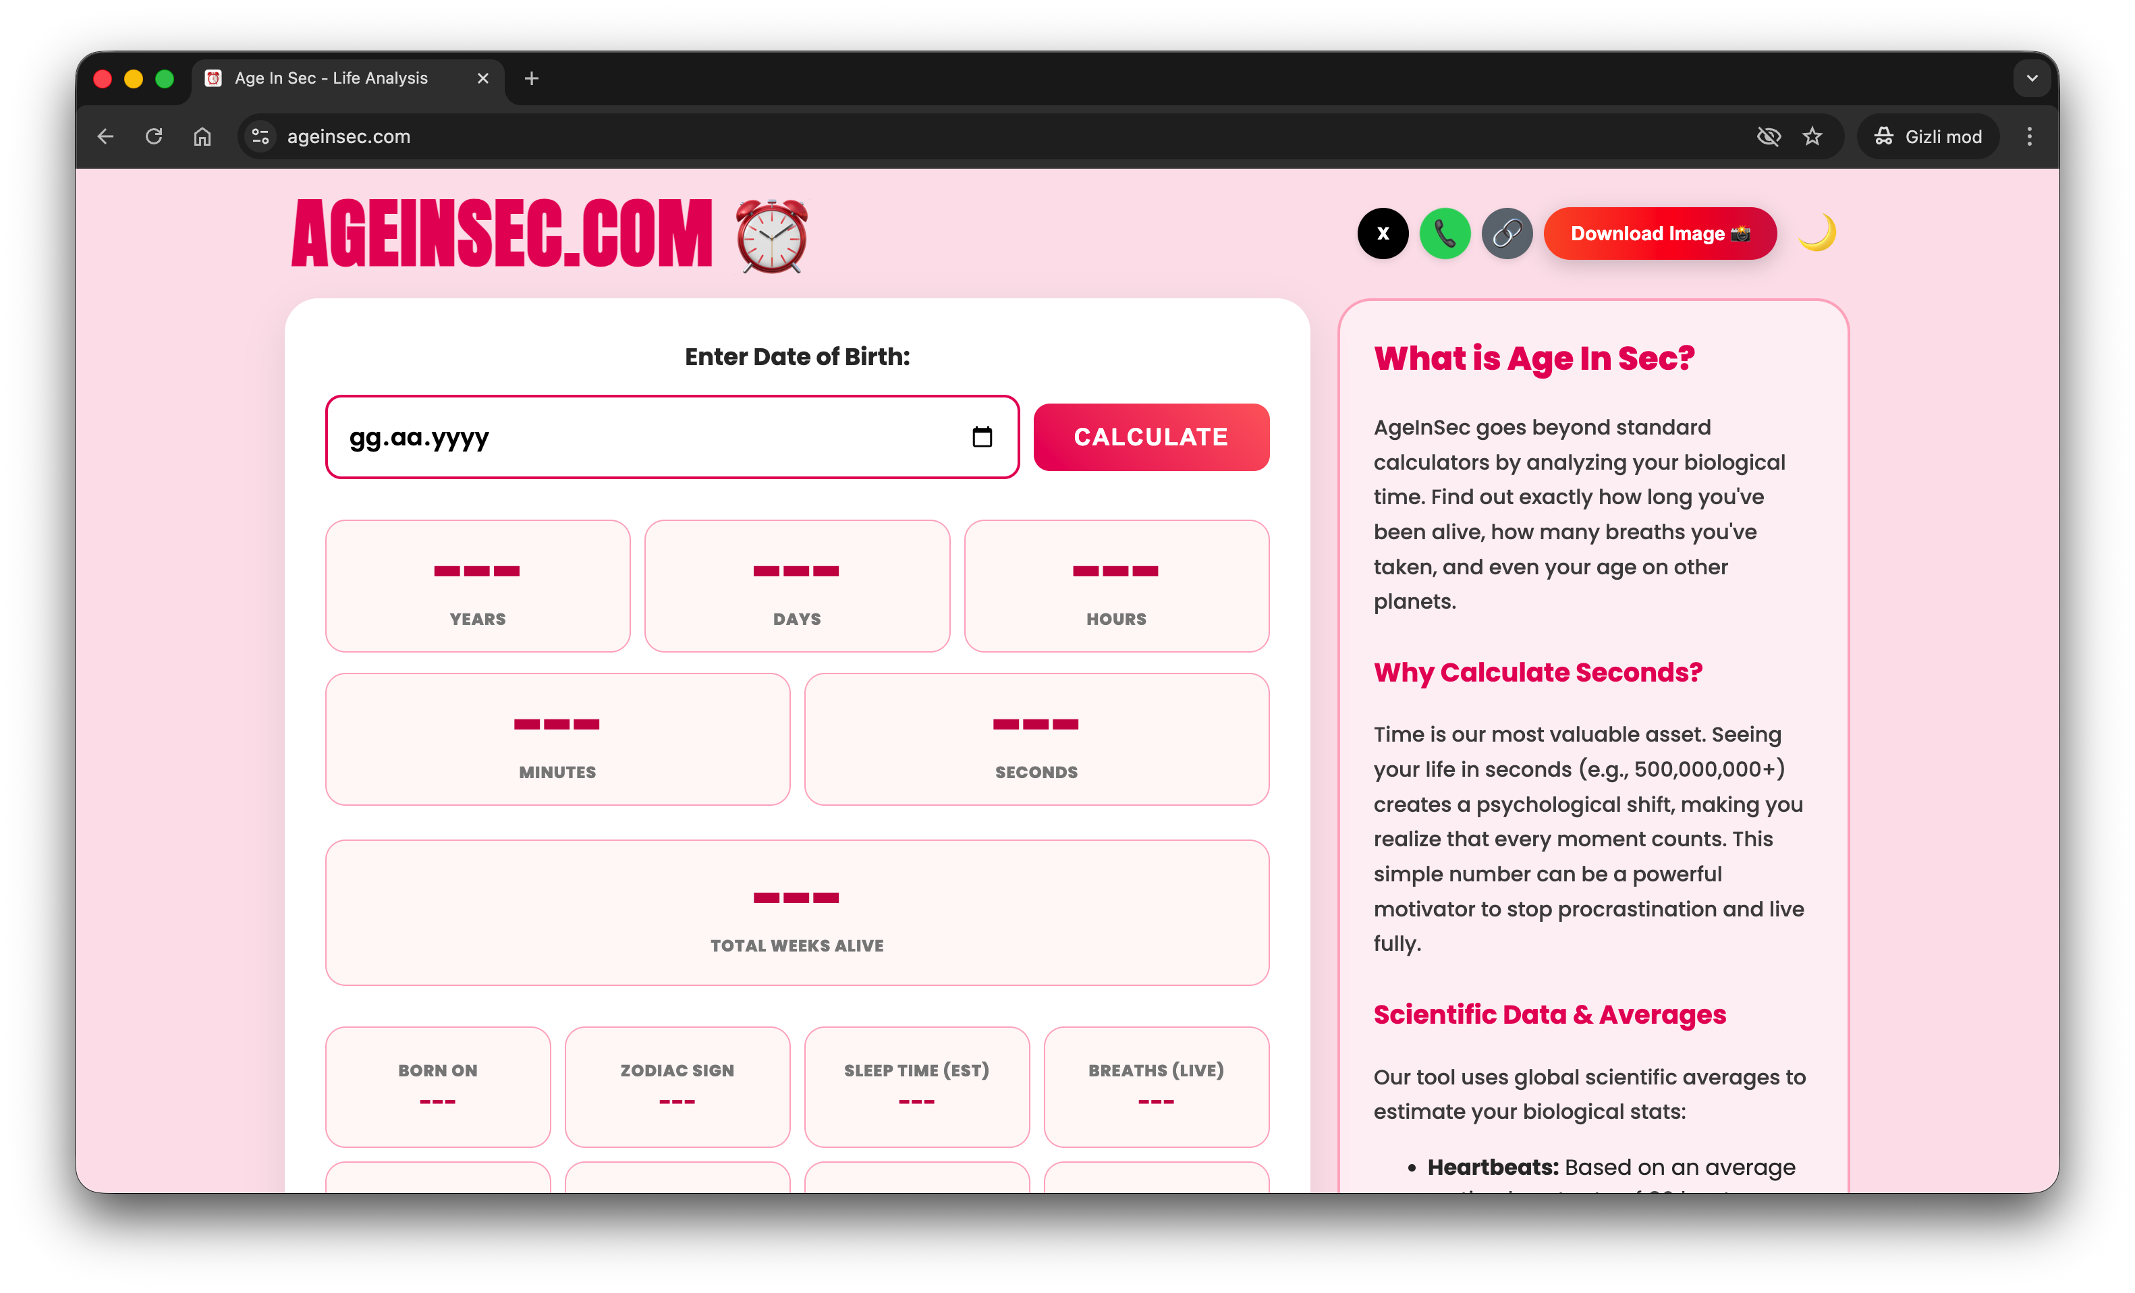Share via the green phone WhatsApp icon
This screenshot has height=1293, width=2135.
click(1445, 233)
